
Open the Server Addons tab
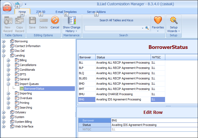pos(96,12)
